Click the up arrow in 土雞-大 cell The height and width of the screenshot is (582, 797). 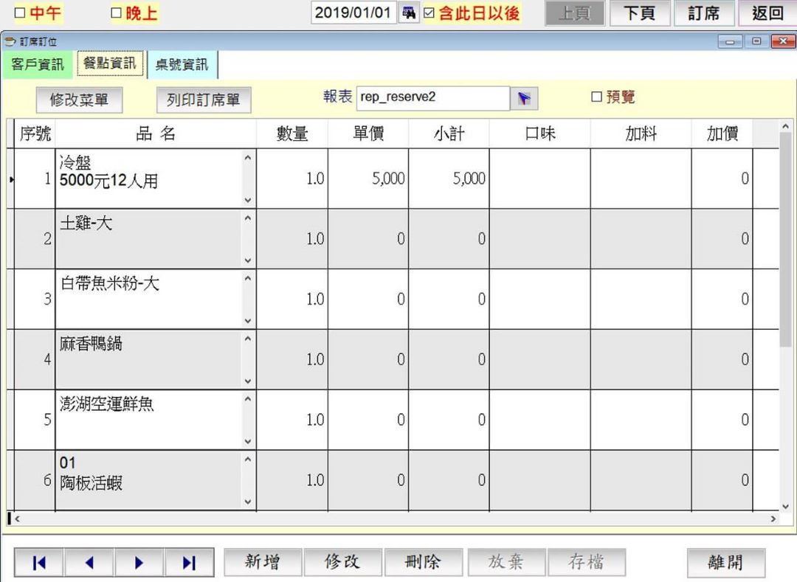[x=248, y=218]
